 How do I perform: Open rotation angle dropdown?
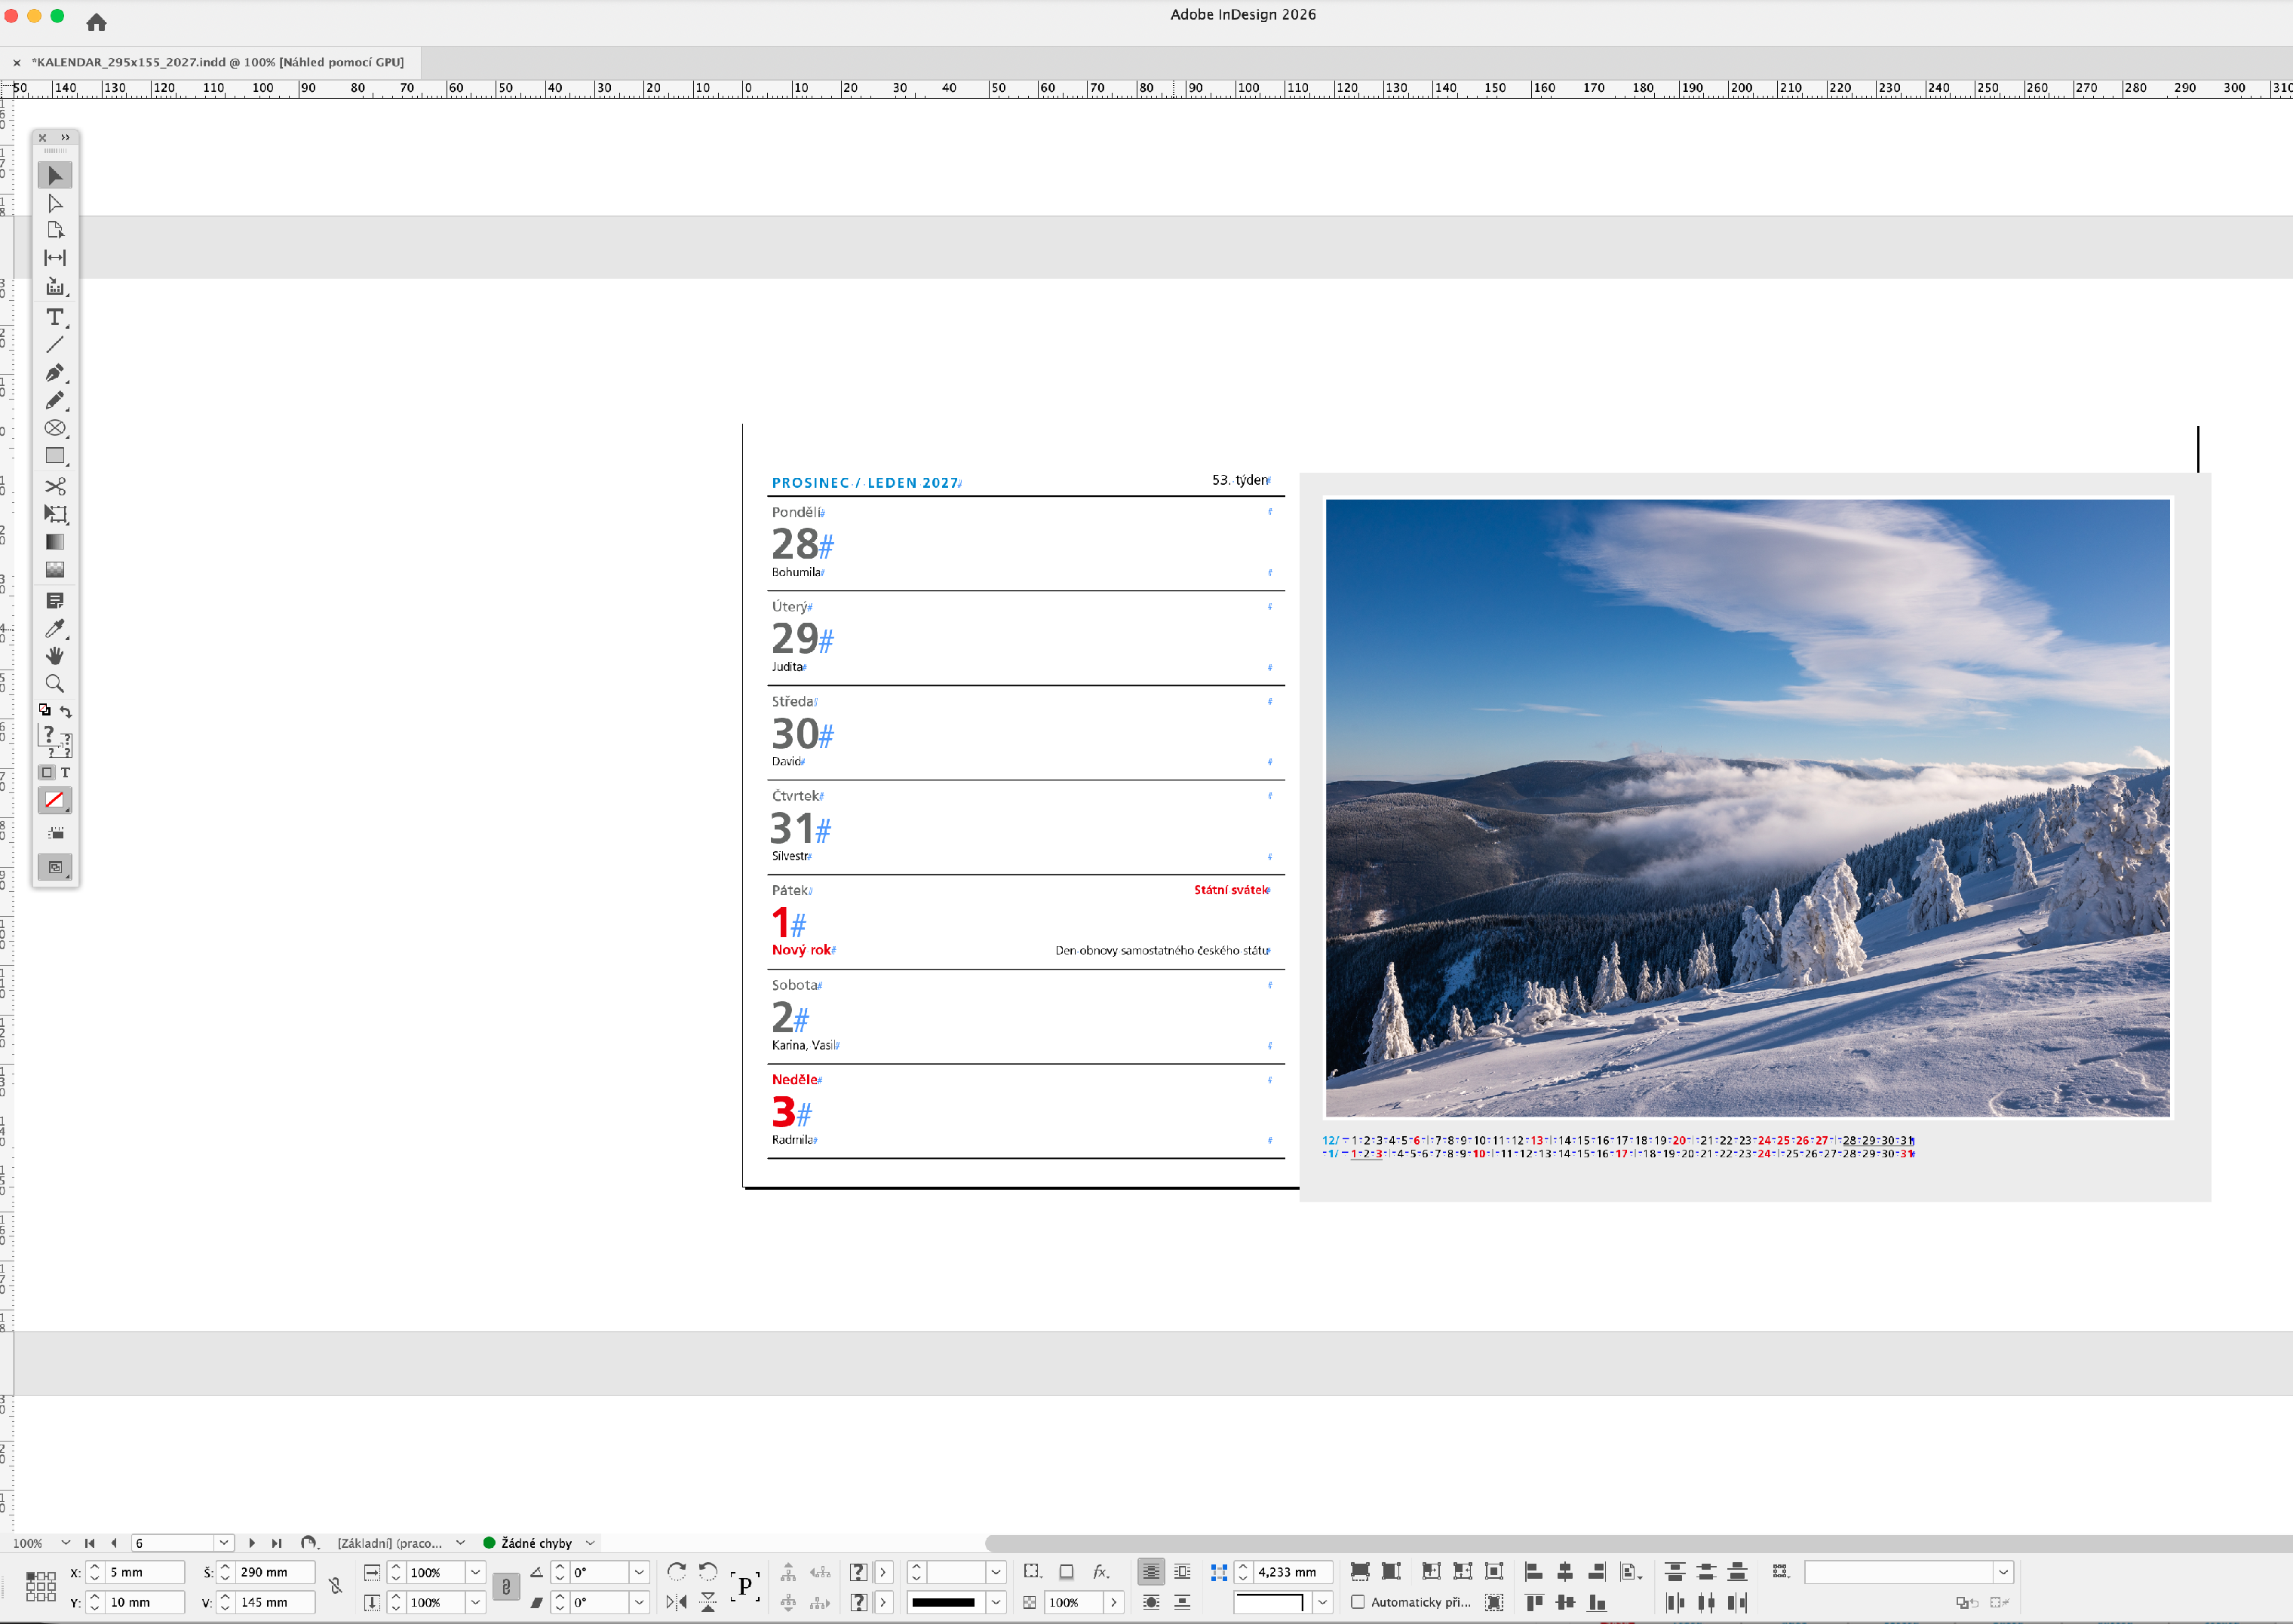tap(640, 1572)
